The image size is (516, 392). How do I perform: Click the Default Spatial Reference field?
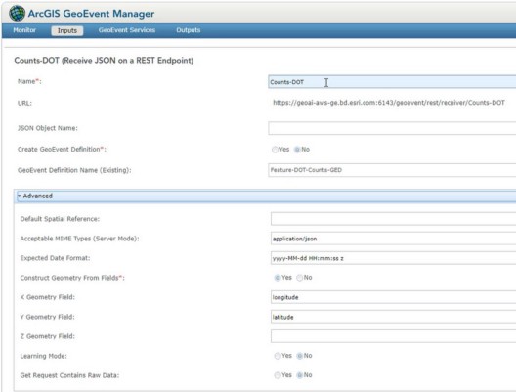(x=393, y=219)
